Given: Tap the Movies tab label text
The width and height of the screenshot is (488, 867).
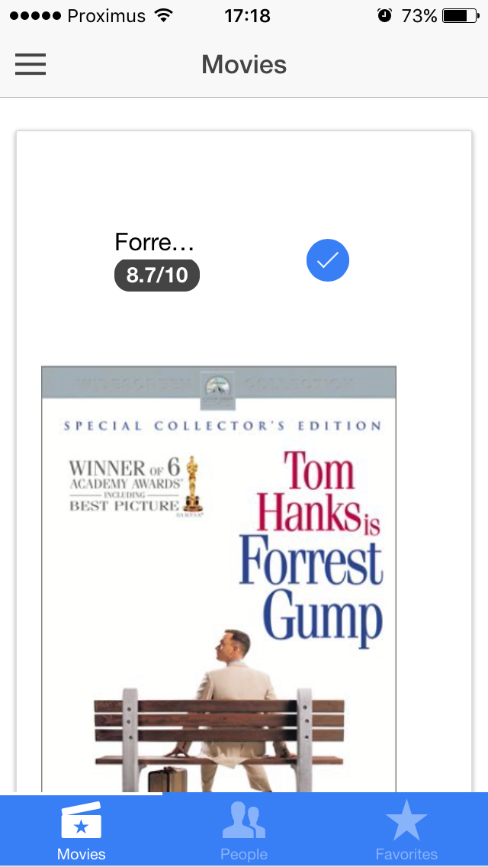Looking at the screenshot, I should 82,854.
